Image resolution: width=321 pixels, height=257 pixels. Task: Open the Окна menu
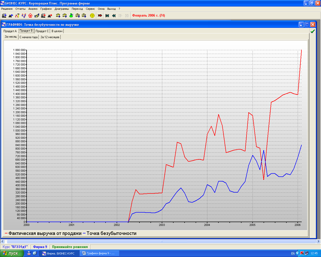(x=101, y=9)
